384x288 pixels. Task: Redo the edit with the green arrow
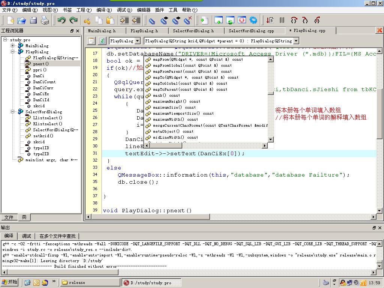point(73,20)
